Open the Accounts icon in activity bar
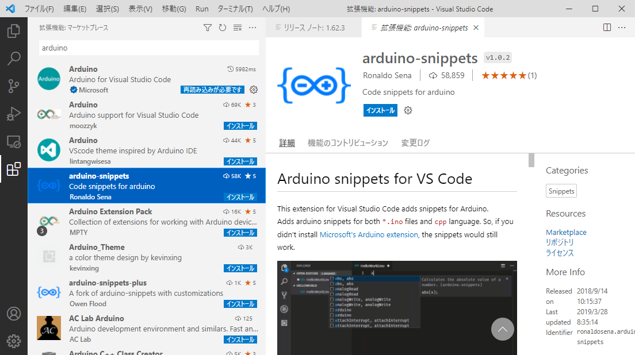635x355 pixels. [x=13, y=314]
